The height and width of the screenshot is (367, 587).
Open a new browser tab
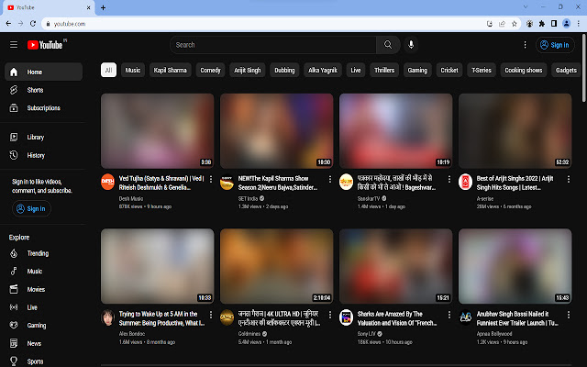click(103, 7)
